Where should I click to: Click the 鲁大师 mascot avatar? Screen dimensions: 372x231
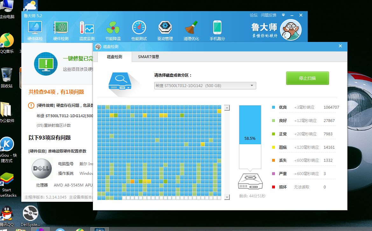(291, 30)
